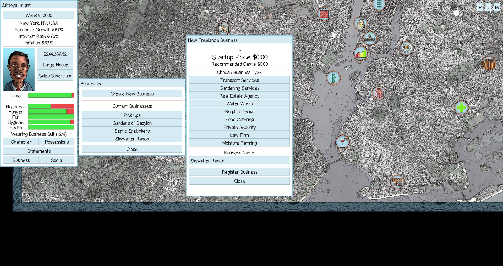Click the Happiness status bar
The image size is (503, 266).
click(x=51, y=106)
